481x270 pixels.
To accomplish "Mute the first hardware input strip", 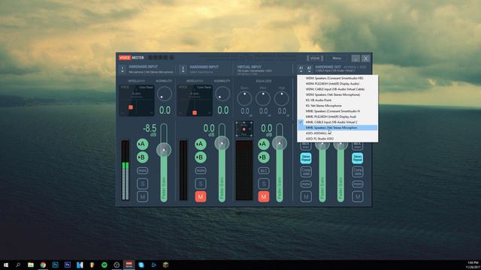I will (x=142, y=196).
